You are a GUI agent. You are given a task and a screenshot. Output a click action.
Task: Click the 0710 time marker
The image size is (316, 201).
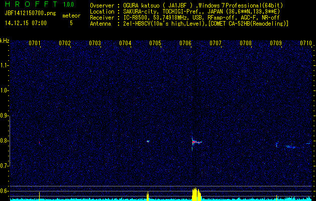306,43
